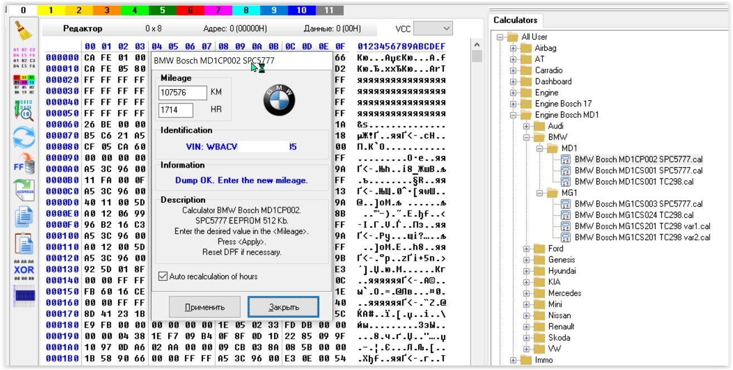Select the Renault folder
The width and height of the screenshot is (733, 370).
click(561, 327)
